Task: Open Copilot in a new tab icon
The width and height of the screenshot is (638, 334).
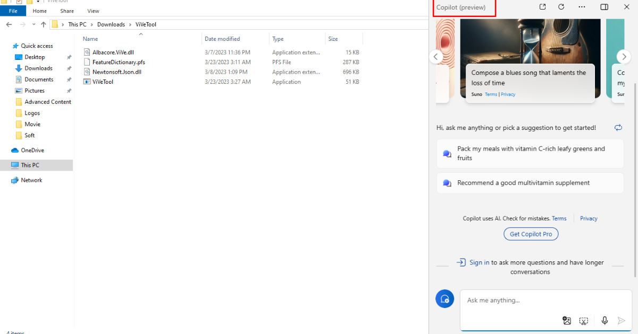Action: (x=542, y=7)
